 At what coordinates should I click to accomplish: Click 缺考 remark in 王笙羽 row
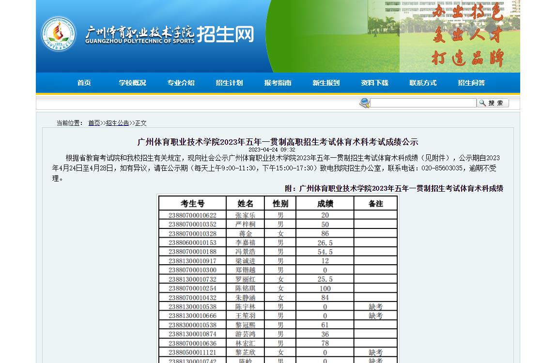click(375, 316)
